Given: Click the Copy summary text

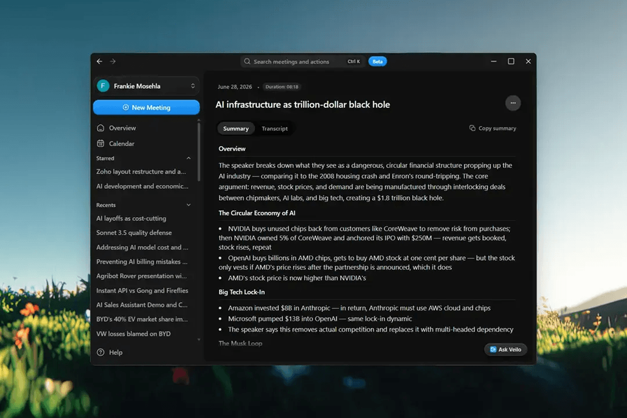Looking at the screenshot, I should (x=498, y=128).
